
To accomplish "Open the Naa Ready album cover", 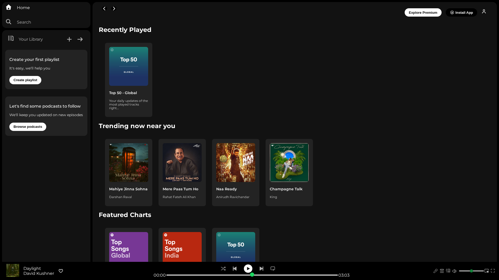I will click(236, 163).
